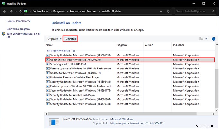Screen dimensions: 219x129
Task: Click the Uninstall toolbar button
Action: point(71,39)
